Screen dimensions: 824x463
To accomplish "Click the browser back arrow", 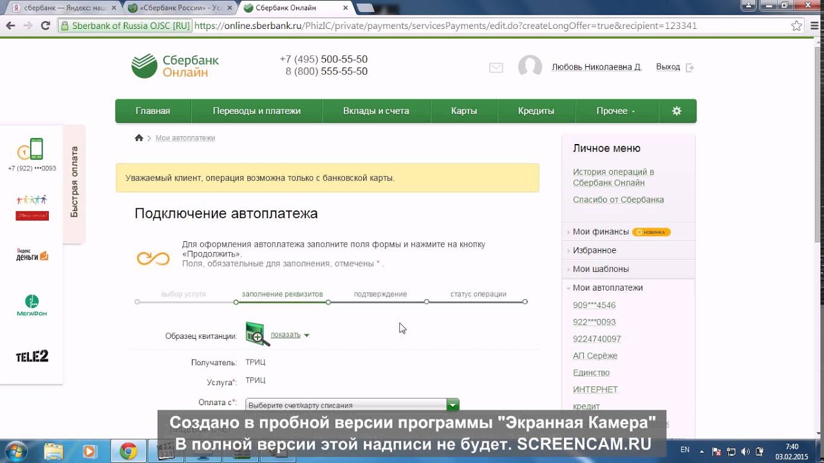I will point(10,26).
